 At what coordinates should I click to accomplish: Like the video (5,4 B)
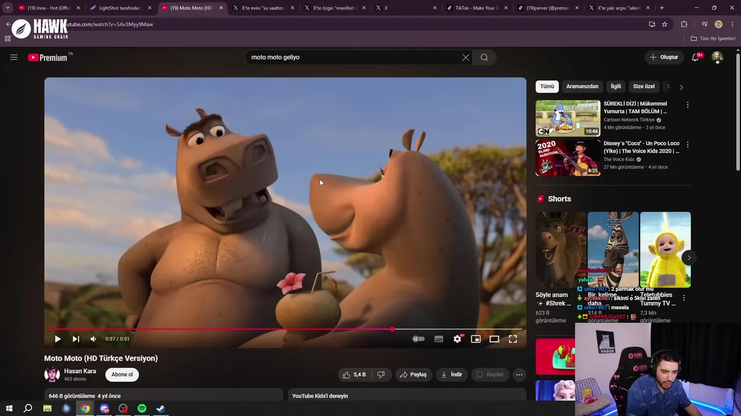[354, 374]
